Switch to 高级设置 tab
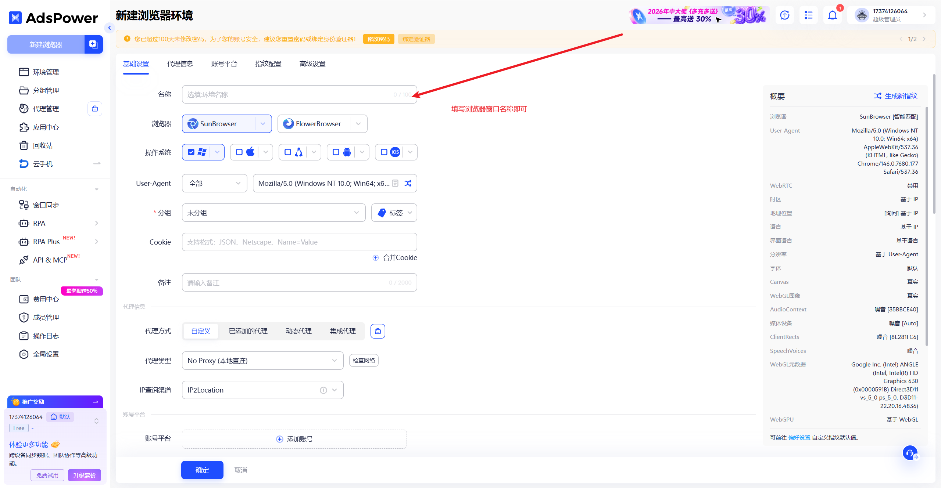 pyautogui.click(x=312, y=64)
